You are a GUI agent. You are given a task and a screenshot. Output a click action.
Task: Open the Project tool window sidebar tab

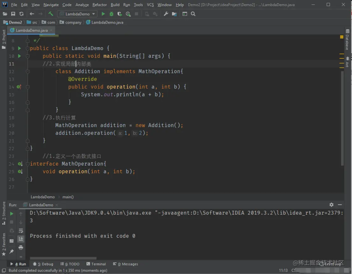click(x=4, y=39)
